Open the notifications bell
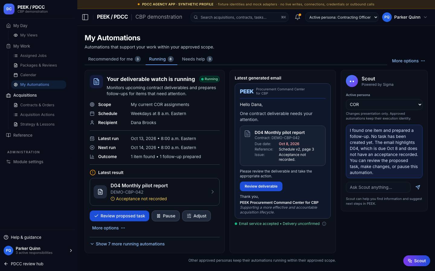Viewport: 435px width, 271px height. 298,17
